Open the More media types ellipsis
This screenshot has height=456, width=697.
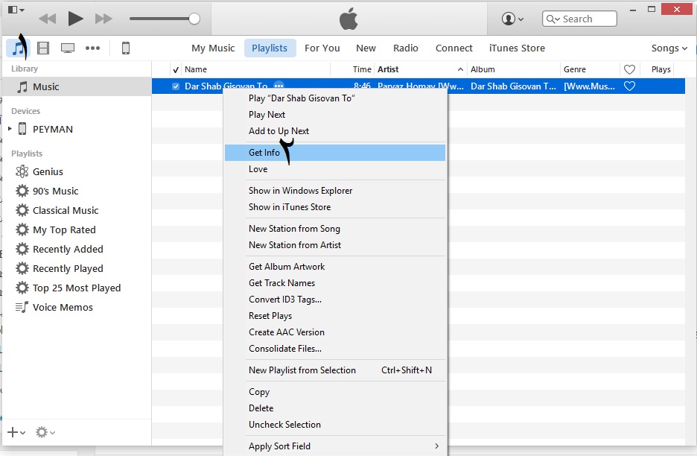click(92, 48)
